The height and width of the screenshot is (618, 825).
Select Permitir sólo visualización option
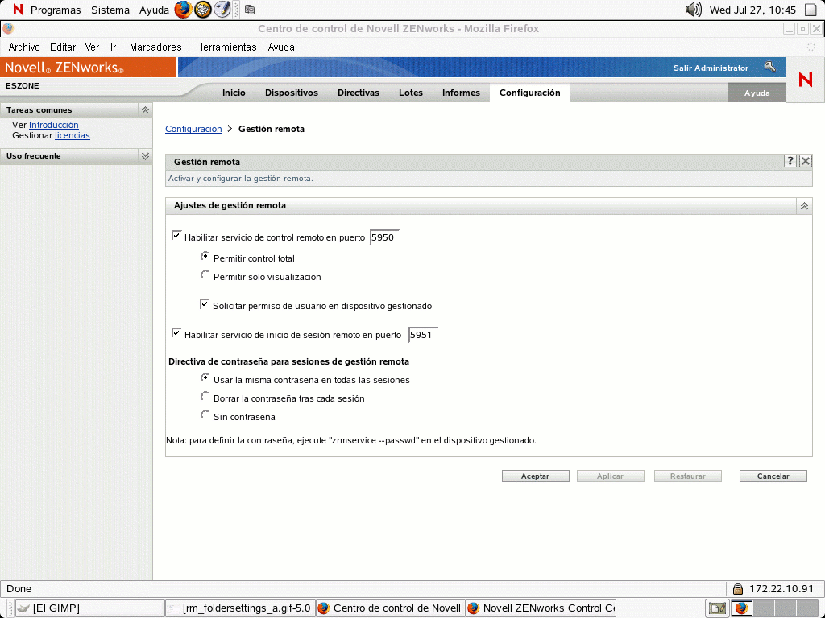(x=205, y=275)
